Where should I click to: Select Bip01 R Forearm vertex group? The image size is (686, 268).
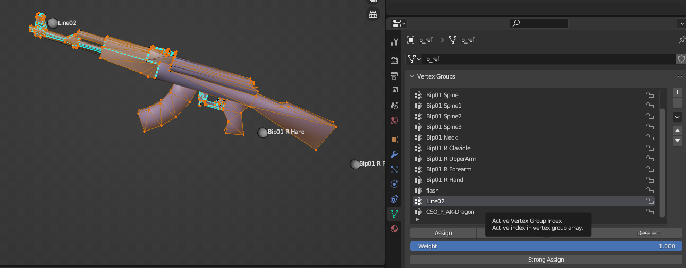pyautogui.click(x=448, y=169)
